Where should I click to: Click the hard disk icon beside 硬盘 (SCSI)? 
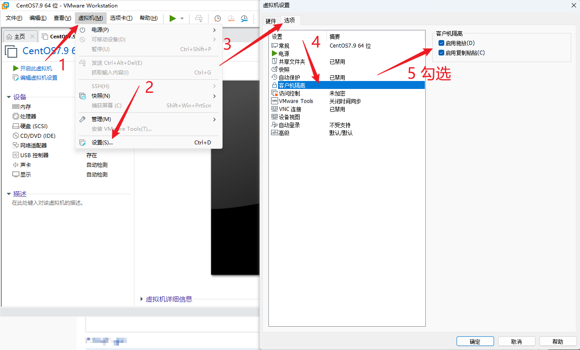tap(16, 126)
